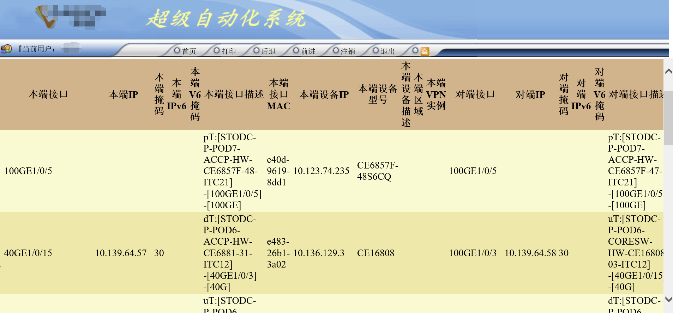Viewport: 673px width, 313px height.
Task: Select local IP cell 10.139.64.57
Action: click(x=121, y=253)
